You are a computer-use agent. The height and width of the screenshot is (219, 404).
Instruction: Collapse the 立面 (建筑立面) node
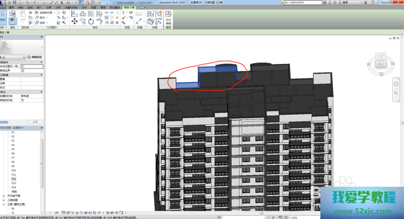click(x=4, y=204)
